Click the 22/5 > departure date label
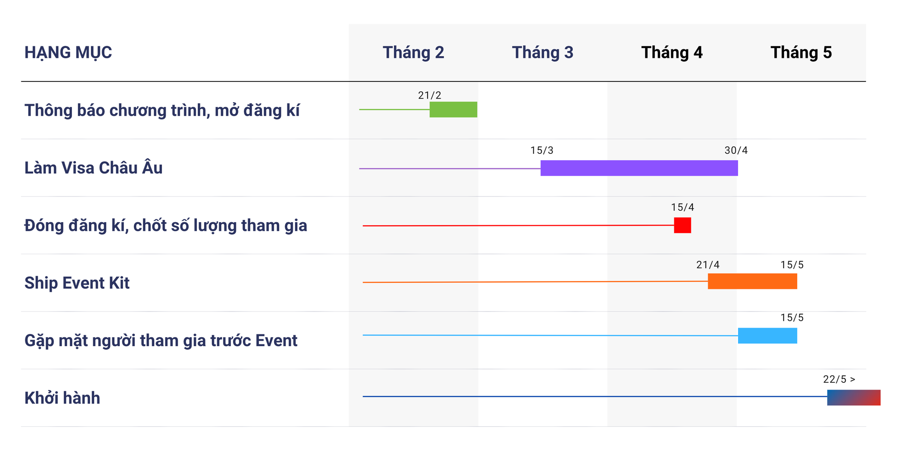 (x=839, y=379)
